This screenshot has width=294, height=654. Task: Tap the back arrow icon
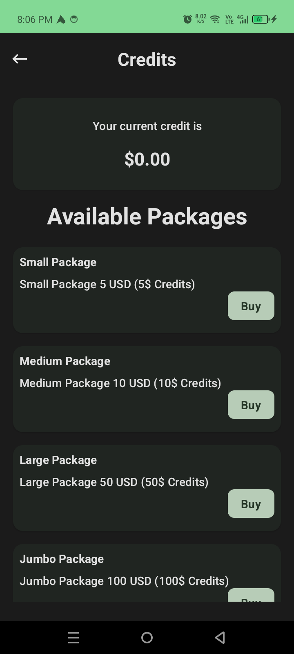pos(20,59)
